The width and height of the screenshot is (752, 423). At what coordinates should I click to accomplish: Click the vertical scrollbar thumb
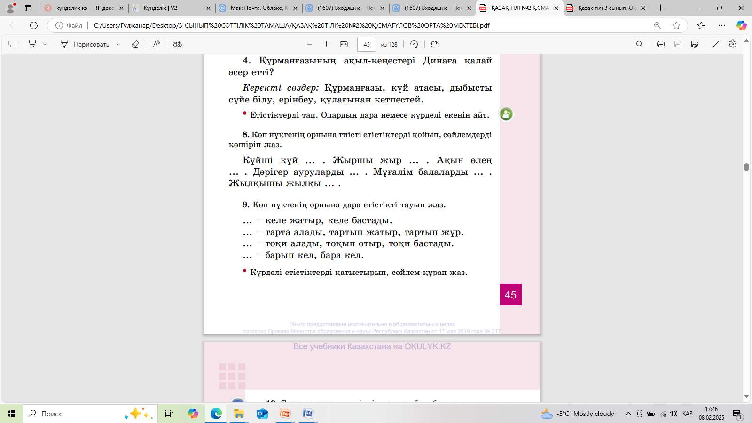tap(746, 167)
